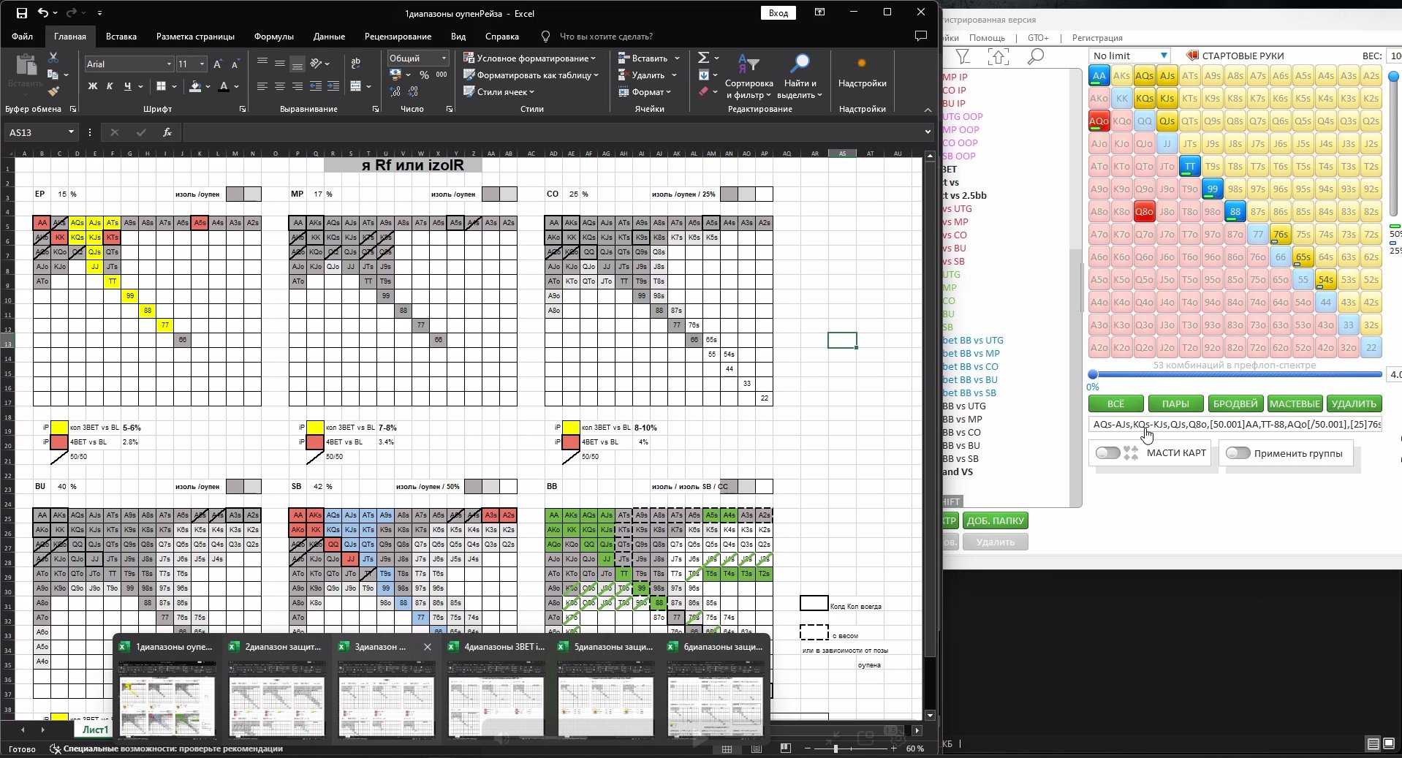Click the vertical slider knob beside hand matrix

[x=1393, y=76]
